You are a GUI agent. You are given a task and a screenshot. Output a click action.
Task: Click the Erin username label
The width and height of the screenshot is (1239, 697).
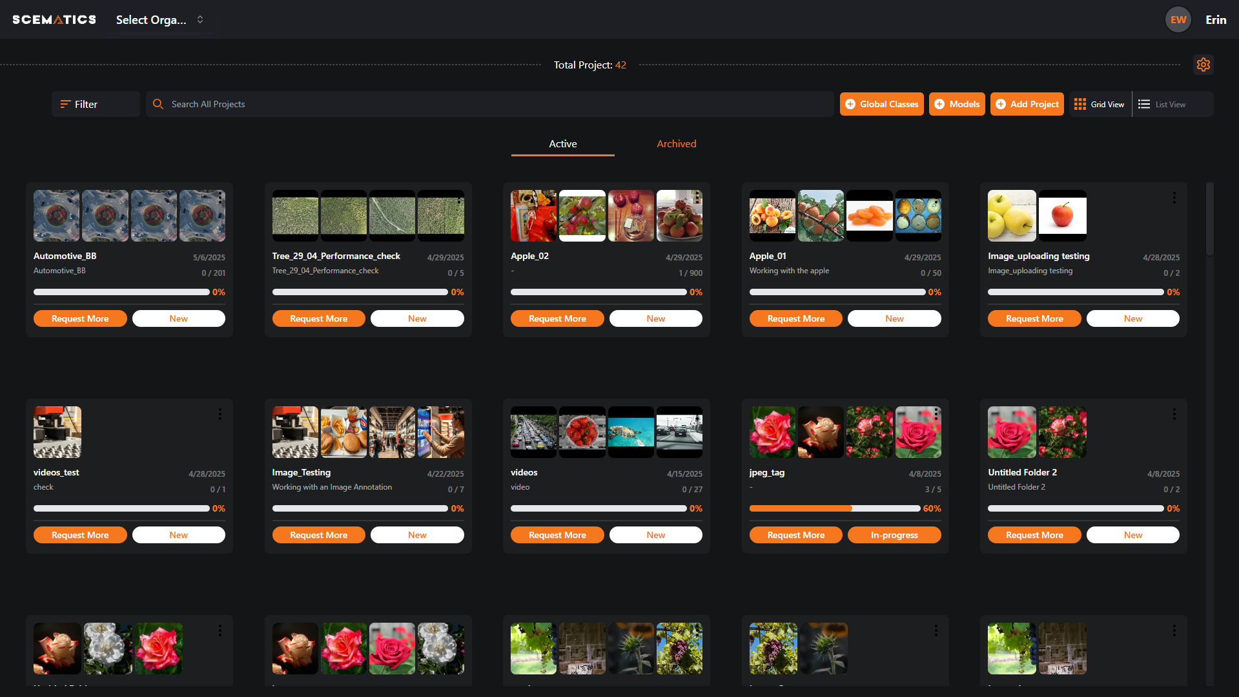(1216, 20)
